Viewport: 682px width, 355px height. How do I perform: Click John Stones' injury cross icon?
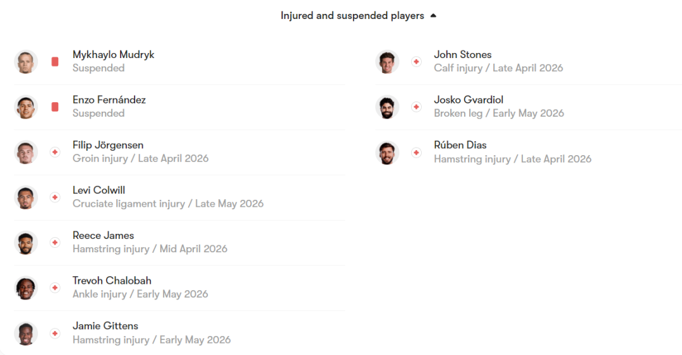(416, 62)
